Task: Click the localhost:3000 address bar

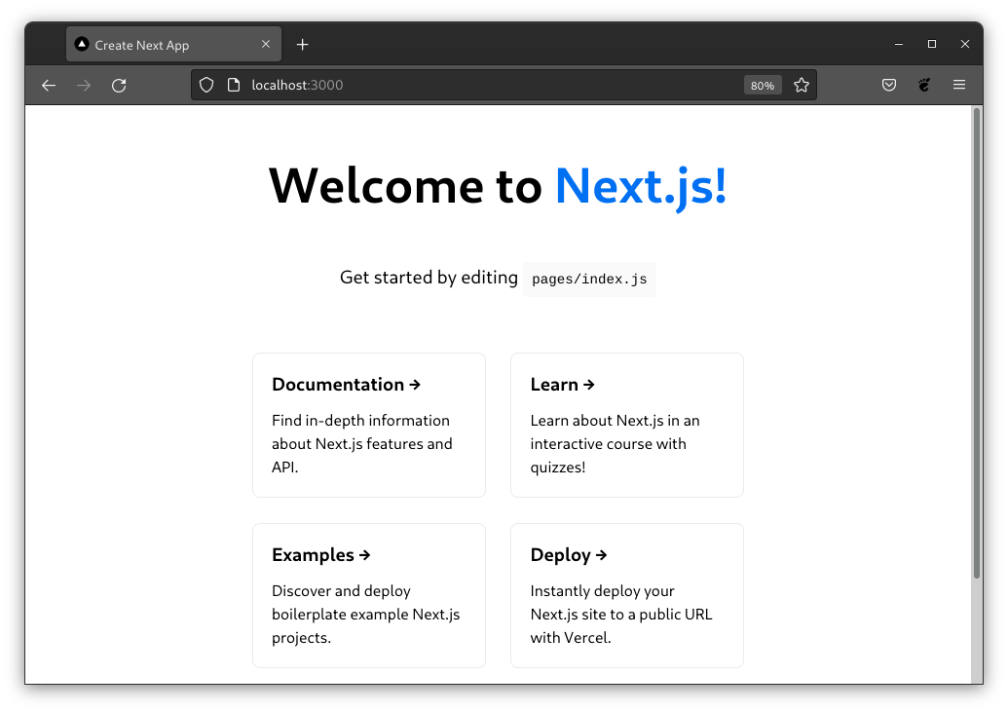Action: [487, 86]
